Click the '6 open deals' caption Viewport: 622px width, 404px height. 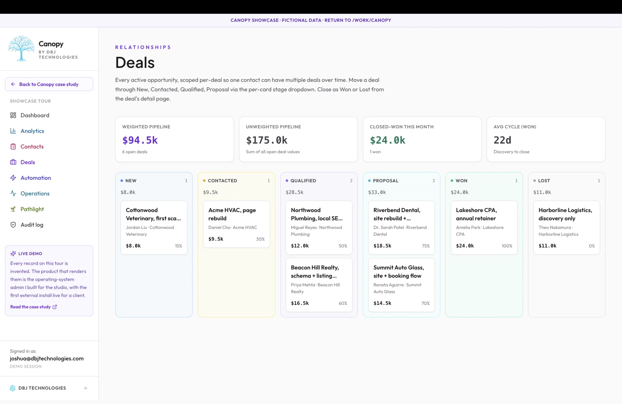[x=135, y=152]
